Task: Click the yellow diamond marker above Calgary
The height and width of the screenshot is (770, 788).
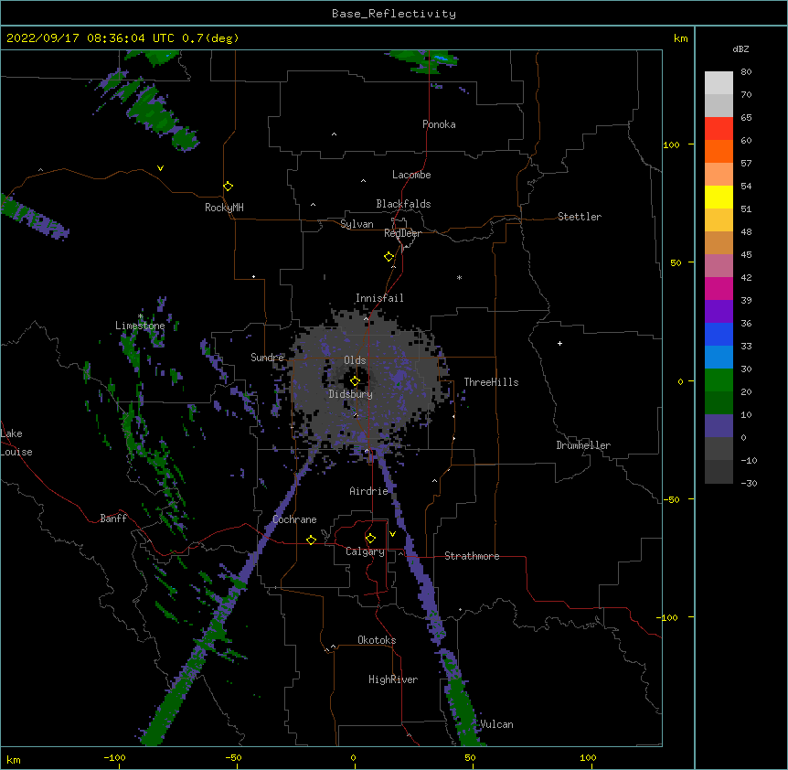Action: 370,539
